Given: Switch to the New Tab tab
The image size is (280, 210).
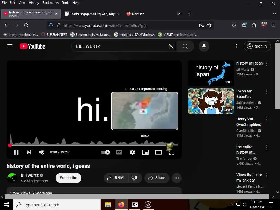Looking at the screenshot, I should [x=154, y=14].
